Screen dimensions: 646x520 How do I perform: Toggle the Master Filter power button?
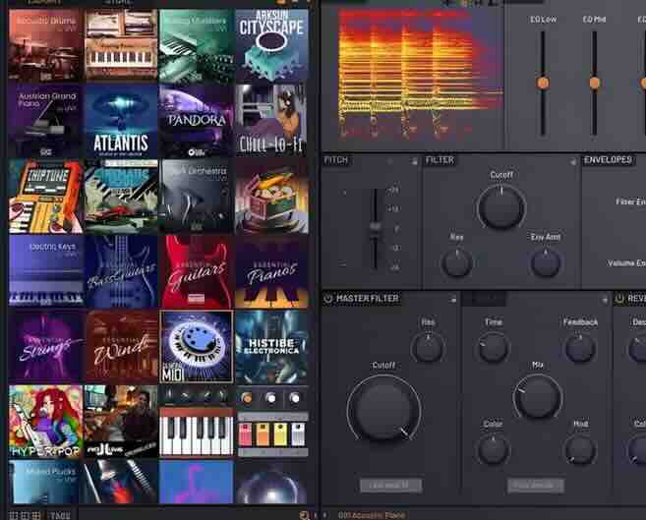pyautogui.click(x=328, y=299)
